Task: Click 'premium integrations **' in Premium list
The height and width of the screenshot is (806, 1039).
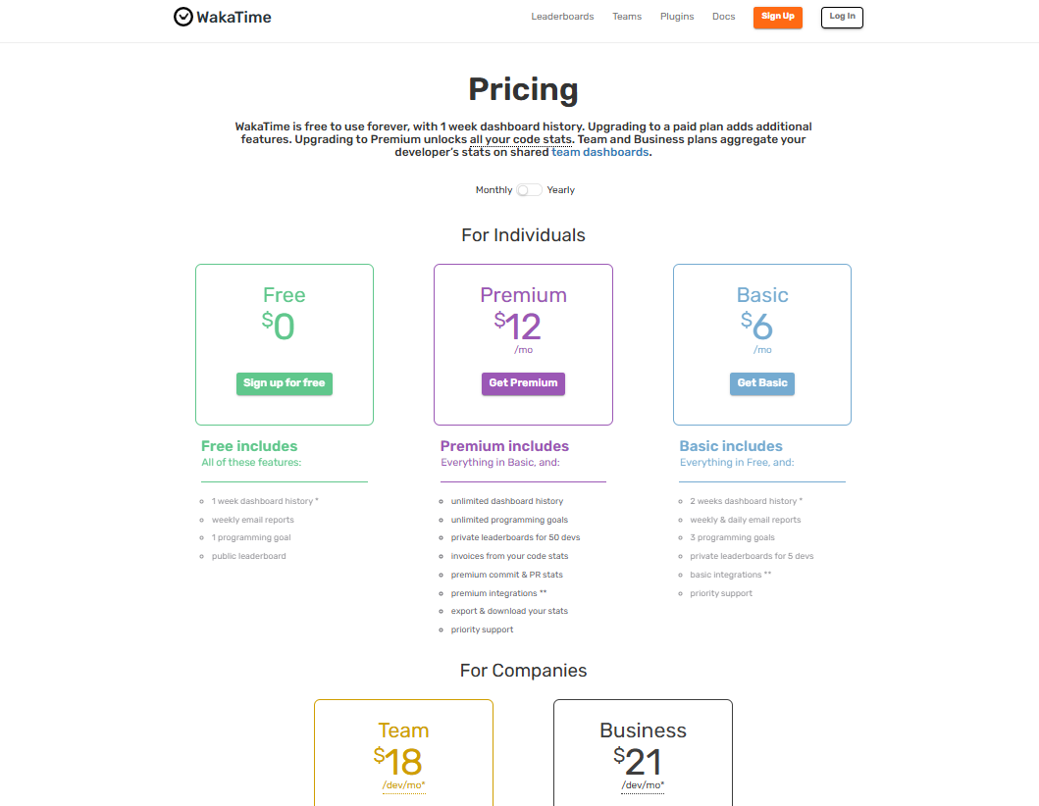Action: (x=498, y=592)
